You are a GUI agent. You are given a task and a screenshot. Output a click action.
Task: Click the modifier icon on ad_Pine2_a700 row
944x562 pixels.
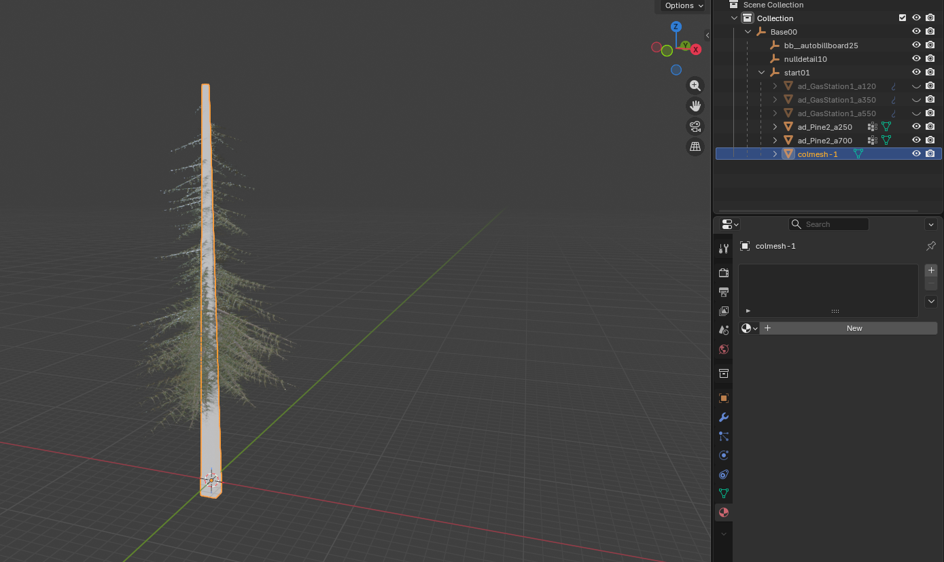873,140
